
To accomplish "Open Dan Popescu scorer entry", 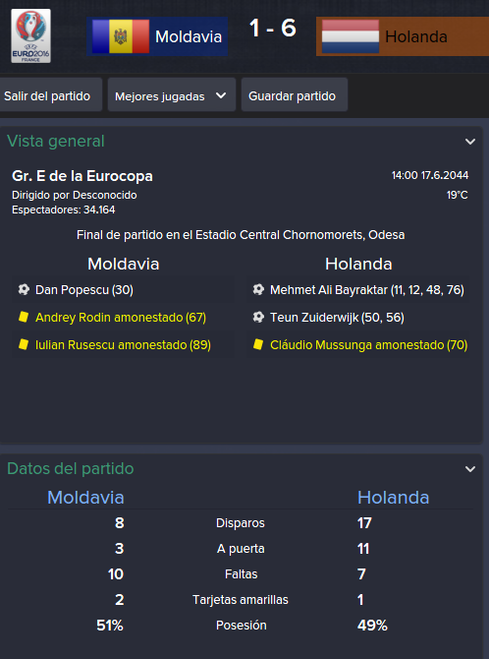I will tap(84, 290).
